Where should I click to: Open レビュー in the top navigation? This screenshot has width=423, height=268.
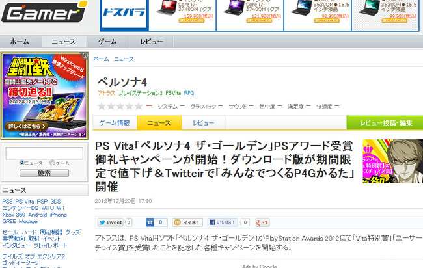click(x=152, y=42)
